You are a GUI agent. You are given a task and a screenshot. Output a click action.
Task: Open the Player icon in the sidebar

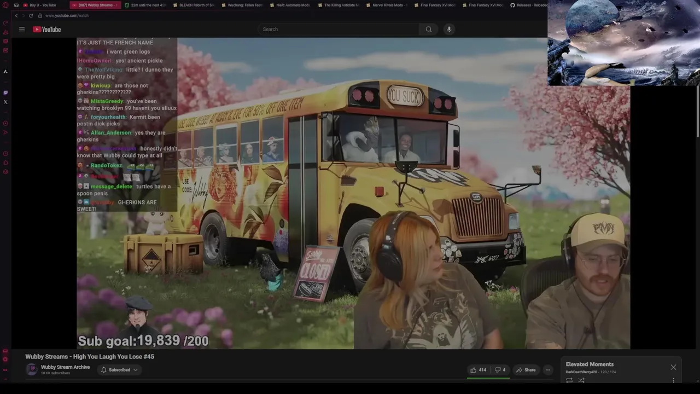point(5,123)
